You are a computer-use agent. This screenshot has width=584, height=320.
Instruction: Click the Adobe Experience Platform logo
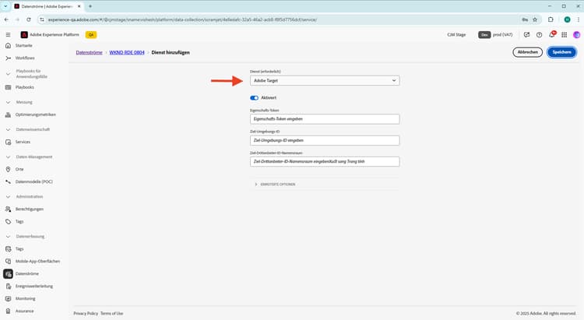24,34
